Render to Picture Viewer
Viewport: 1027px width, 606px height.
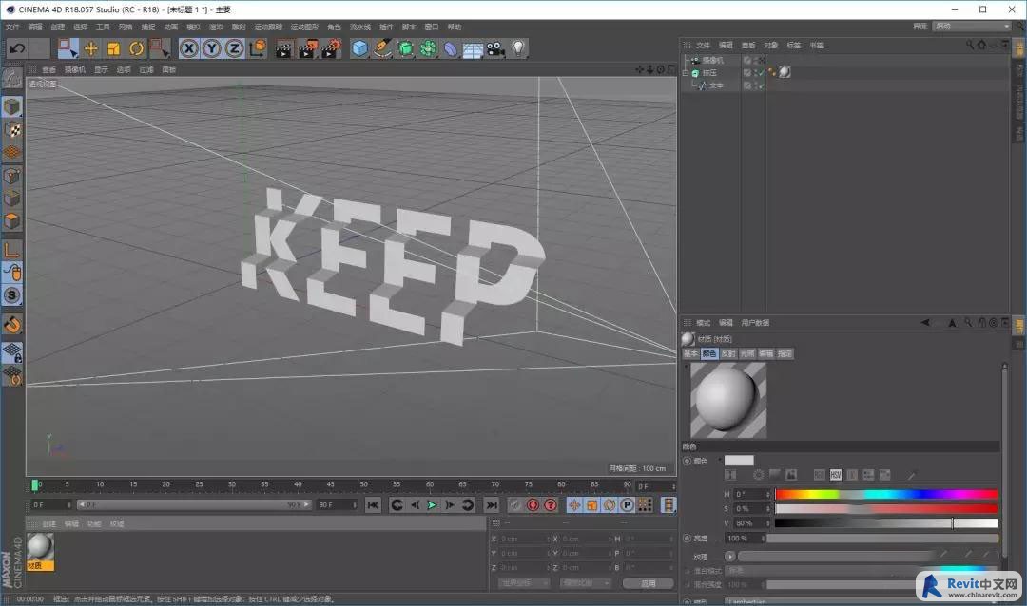307,49
